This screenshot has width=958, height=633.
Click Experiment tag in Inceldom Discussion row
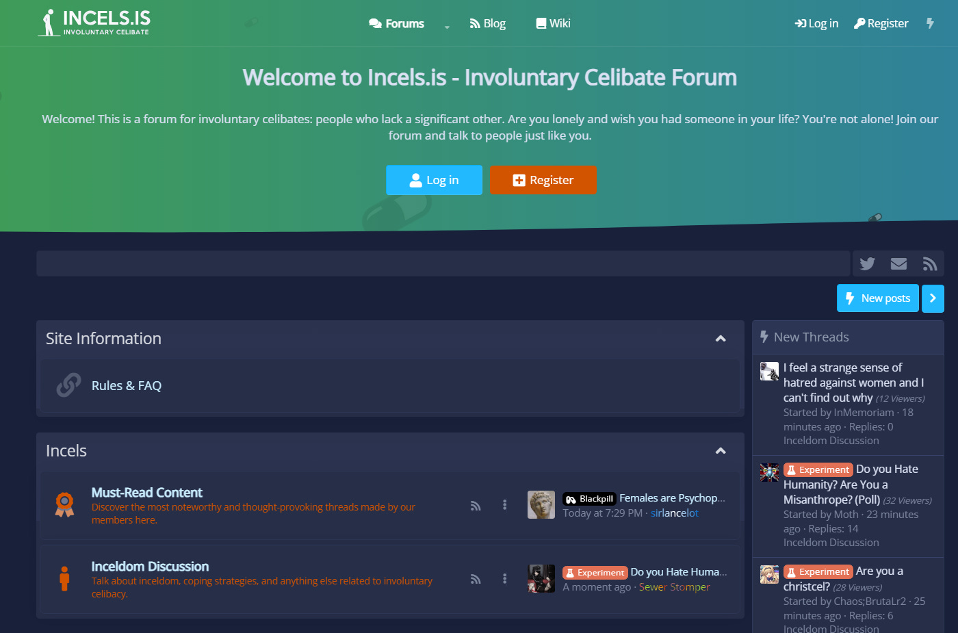(595, 573)
